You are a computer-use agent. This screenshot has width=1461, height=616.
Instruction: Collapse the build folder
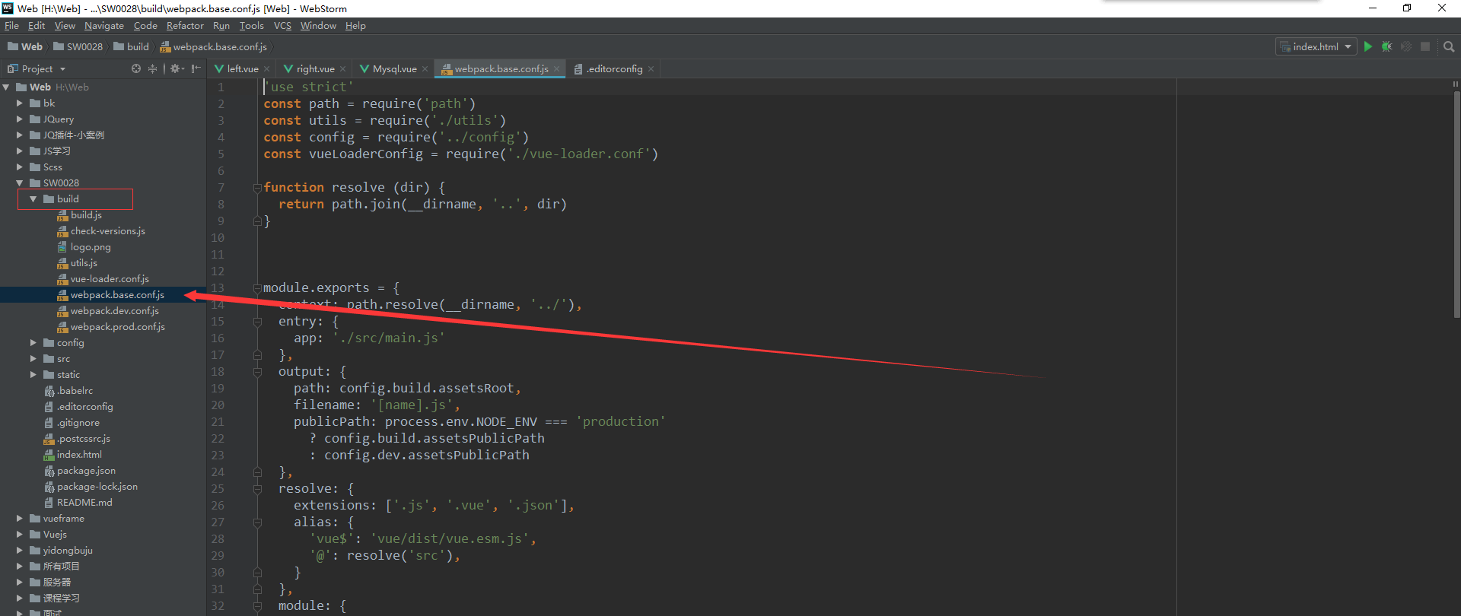[33, 199]
